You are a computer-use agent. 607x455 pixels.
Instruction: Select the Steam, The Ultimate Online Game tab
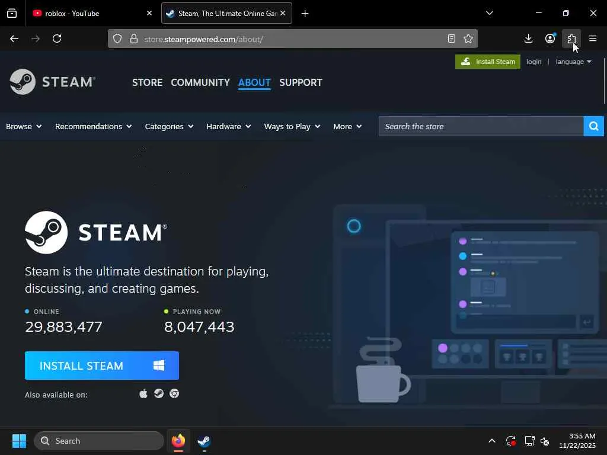pos(226,14)
